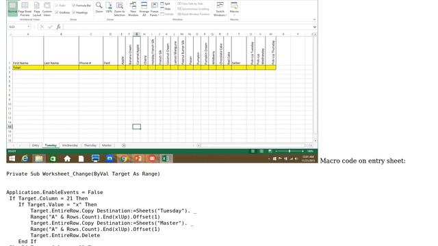Open Custom Views dialog

47,9
